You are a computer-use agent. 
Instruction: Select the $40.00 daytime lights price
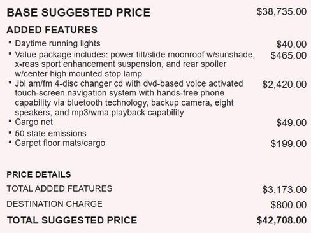291,45
